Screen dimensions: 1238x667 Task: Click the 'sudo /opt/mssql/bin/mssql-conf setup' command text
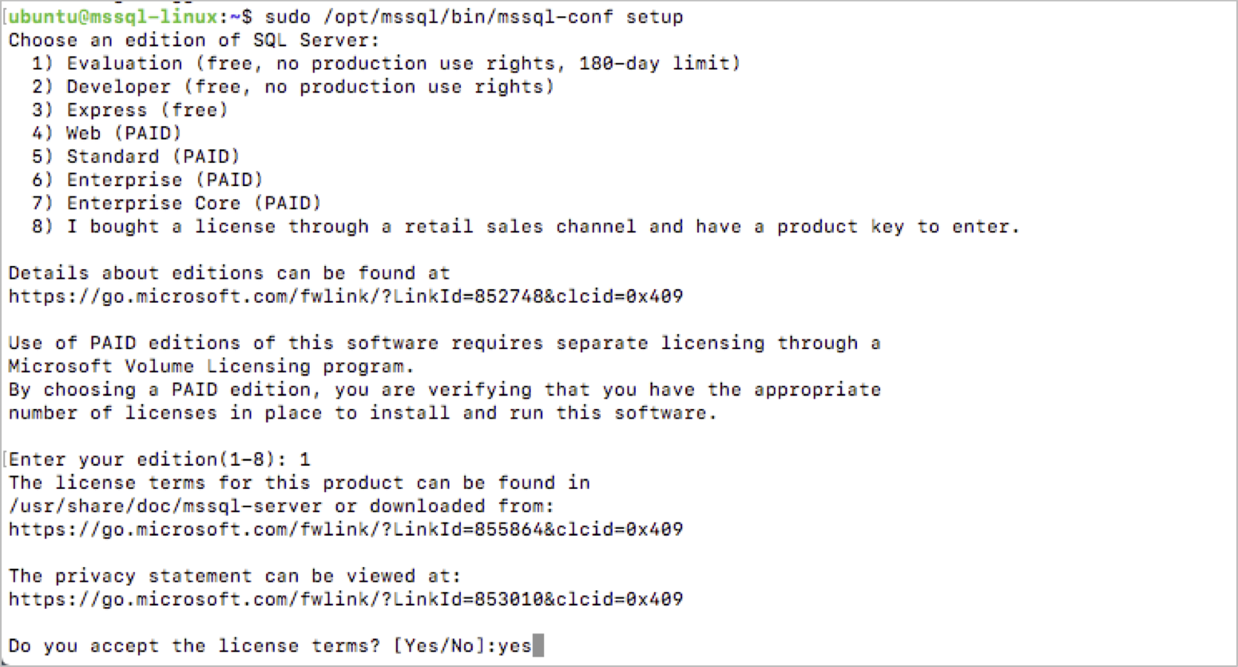click(474, 17)
